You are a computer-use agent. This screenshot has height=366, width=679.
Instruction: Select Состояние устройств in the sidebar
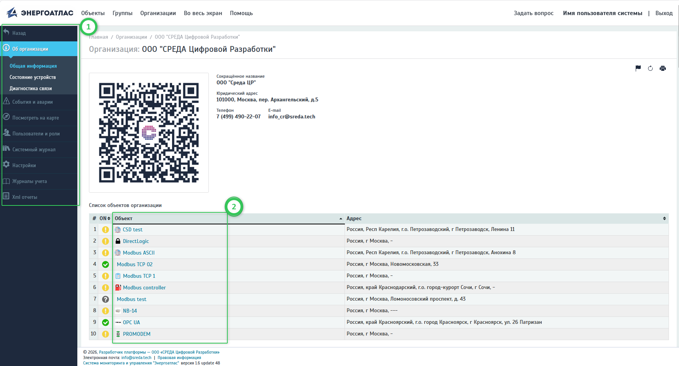click(x=33, y=77)
